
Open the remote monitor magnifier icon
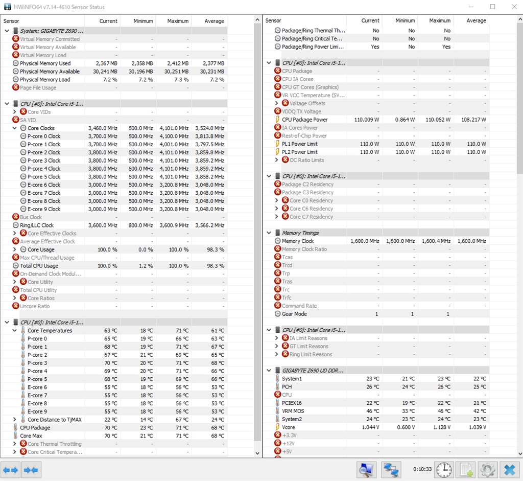pos(366,470)
